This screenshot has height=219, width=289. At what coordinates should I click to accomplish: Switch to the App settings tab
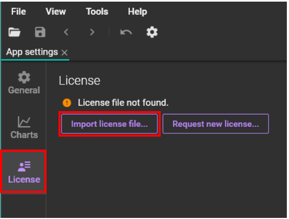pyautogui.click(x=32, y=52)
